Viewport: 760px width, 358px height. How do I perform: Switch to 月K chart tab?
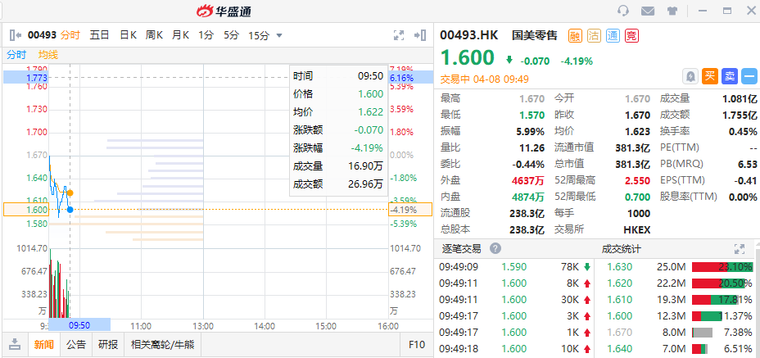click(180, 35)
